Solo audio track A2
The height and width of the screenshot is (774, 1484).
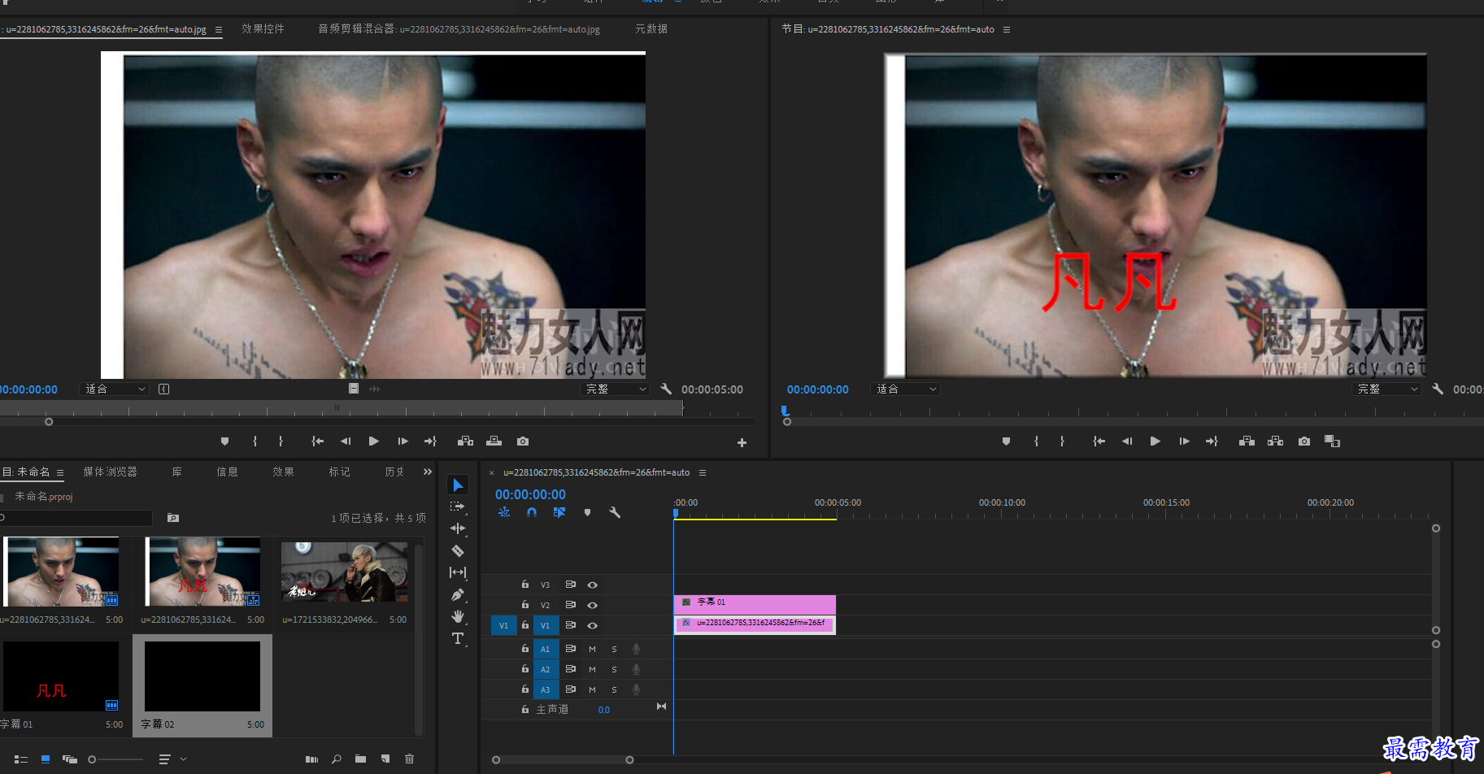tap(614, 669)
